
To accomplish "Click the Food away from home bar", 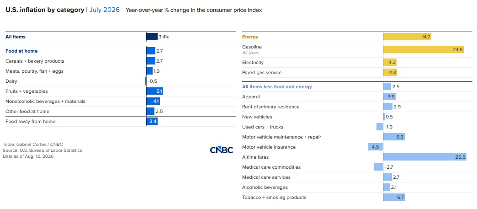I will click(x=152, y=122).
